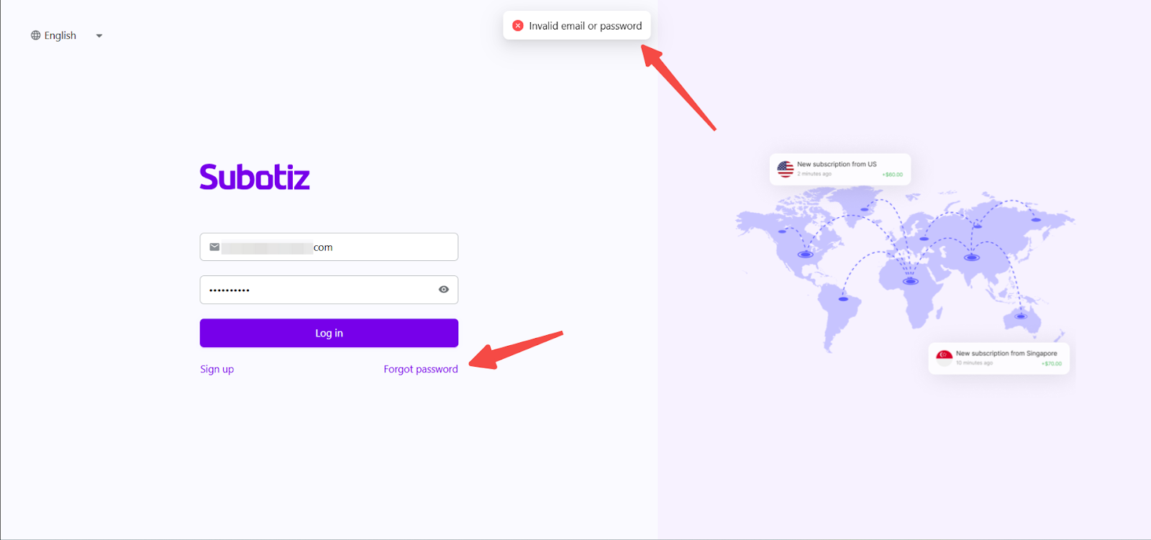This screenshot has height=540, width=1151.
Task: Click the Forgot password link
Action: [421, 369]
